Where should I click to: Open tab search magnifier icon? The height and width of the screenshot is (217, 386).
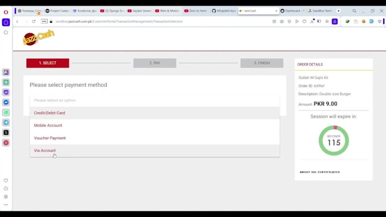(x=354, y=11)
